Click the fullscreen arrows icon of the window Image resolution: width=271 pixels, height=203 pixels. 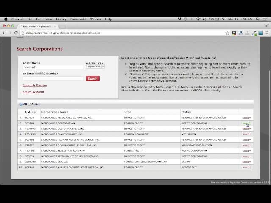point(267,25)
